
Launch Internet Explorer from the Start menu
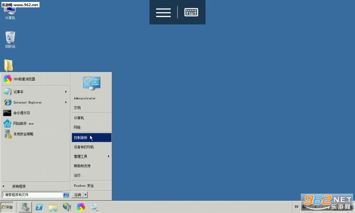(27, 103)
